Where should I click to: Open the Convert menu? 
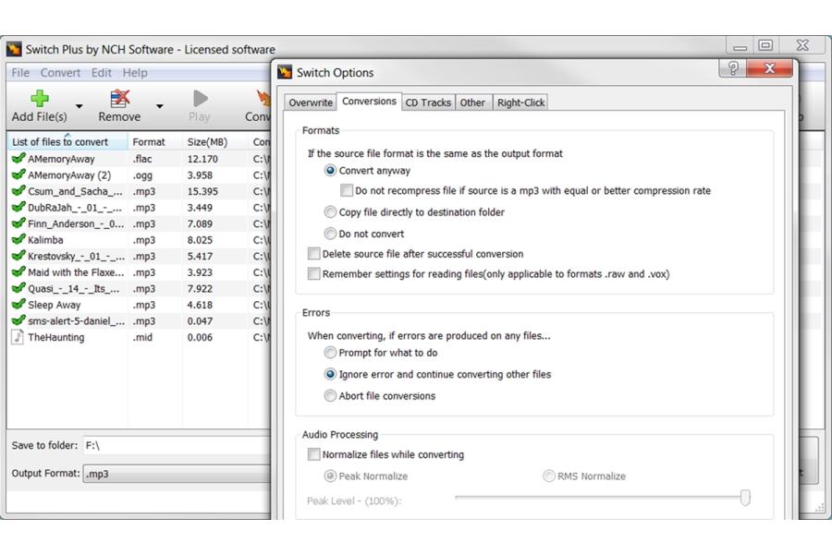pos(60,73)
